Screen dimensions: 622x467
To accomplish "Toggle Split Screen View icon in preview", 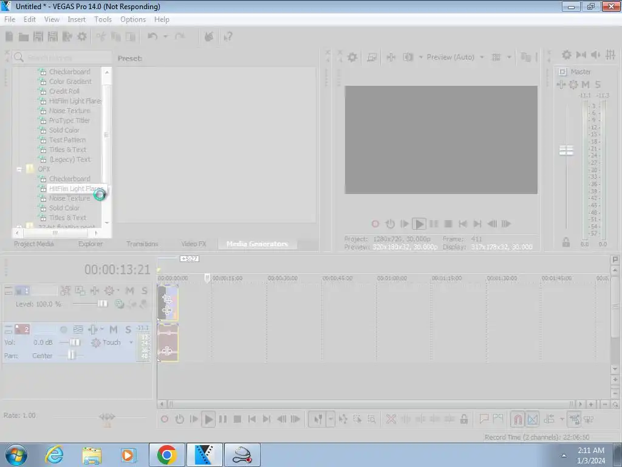I will [408, 57].
